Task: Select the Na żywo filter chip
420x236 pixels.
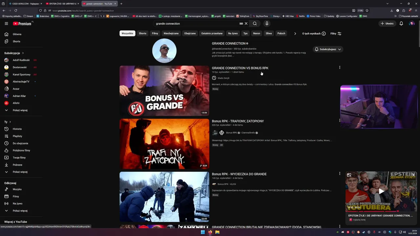Action: click(x=233, y=33)
